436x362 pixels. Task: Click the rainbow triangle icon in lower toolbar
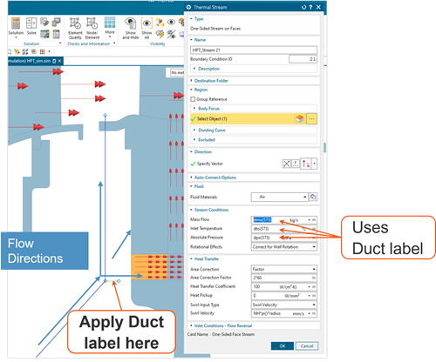click(17, 51)
